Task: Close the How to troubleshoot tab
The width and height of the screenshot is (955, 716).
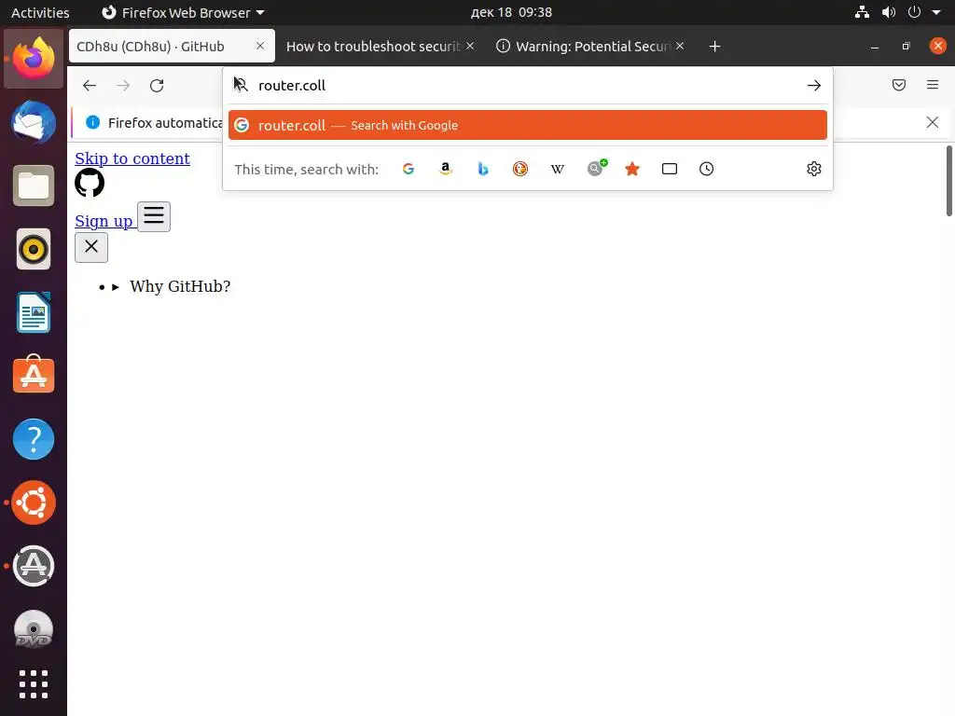Action: [470, 46]
